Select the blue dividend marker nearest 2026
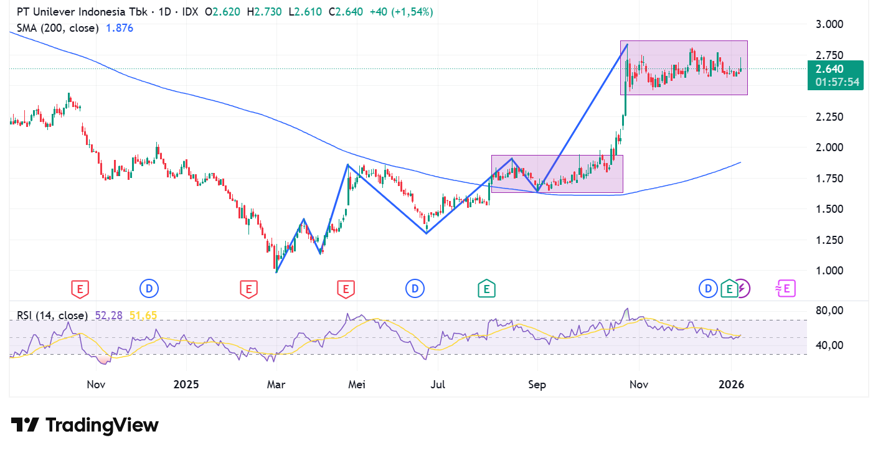This screenshot has width=878, height=453. 708,288
